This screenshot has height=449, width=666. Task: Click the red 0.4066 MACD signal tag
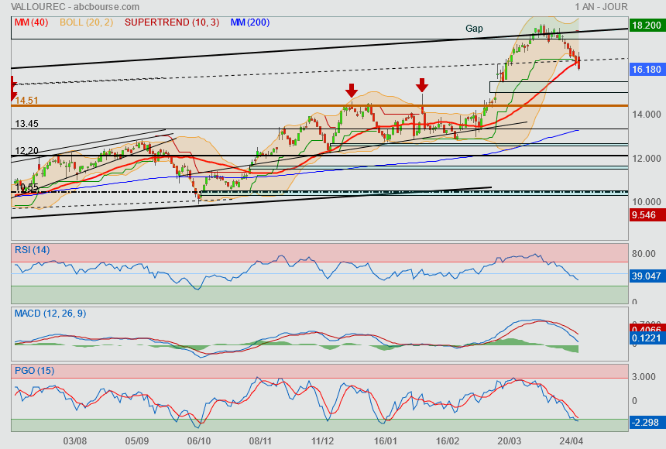647,328
